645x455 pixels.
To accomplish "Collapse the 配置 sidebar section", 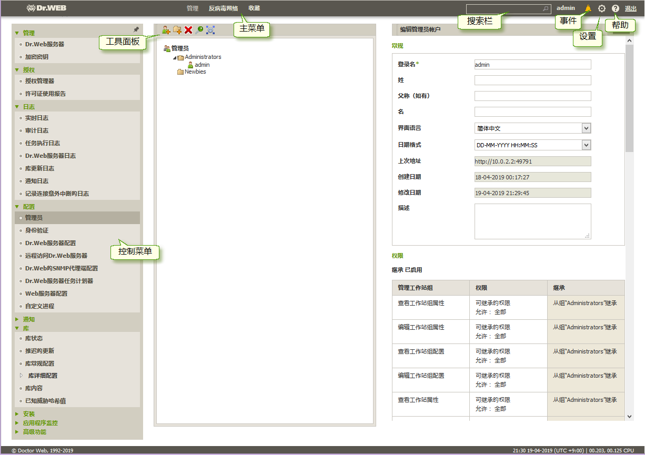I will (x=17, y=207).
